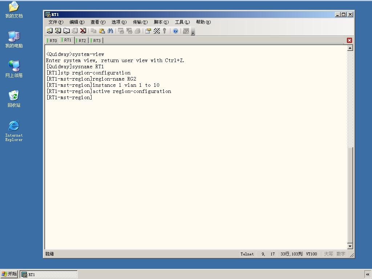Click the Find binoculars icon

point(110,31)
